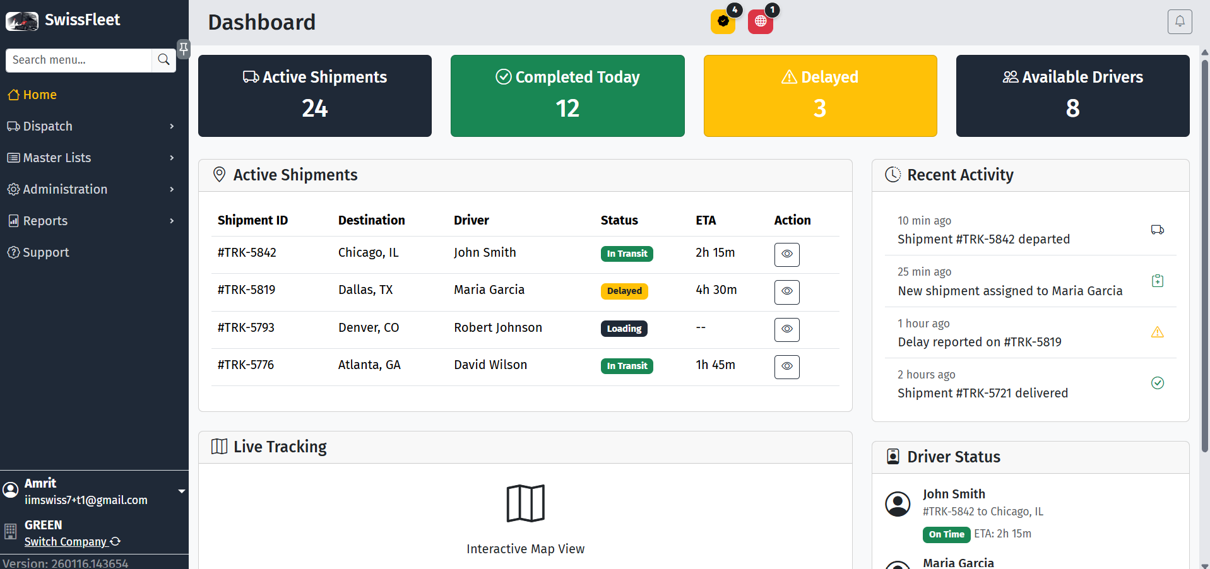This screenshot has width=1210, height=569.
Task: Click the truck icon for TRK-5842 departed
Action: pos(1158,230)
